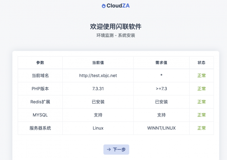The height and width of the screenshot is (160, 227).
Task: Click the 当前值 column header
Action: click(98, 62)
